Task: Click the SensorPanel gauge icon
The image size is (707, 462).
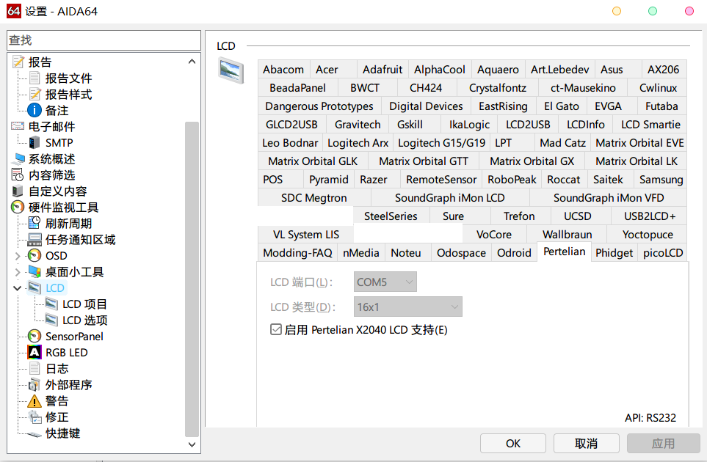Action: tap(35, 336)
